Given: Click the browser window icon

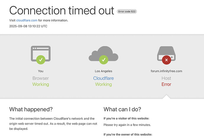Looking at the screenshot, I should (41, 54).
